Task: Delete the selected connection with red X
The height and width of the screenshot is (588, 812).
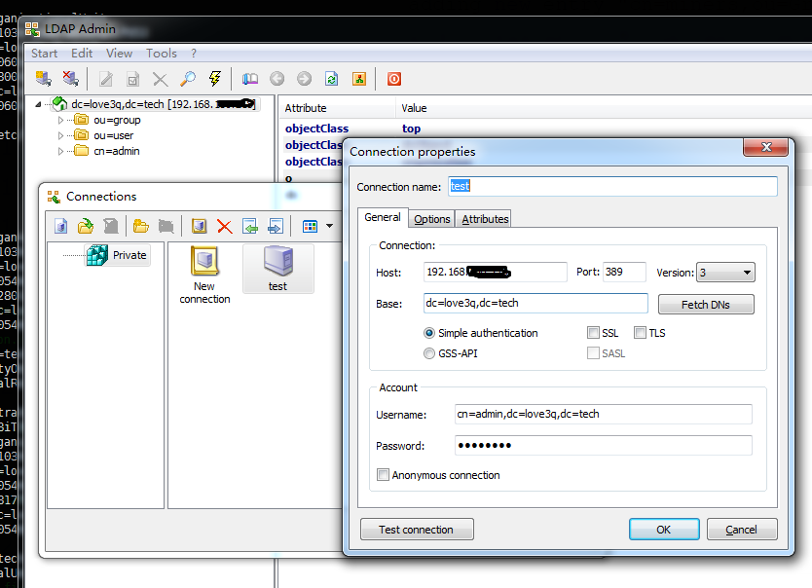Action: pos(226,226)
